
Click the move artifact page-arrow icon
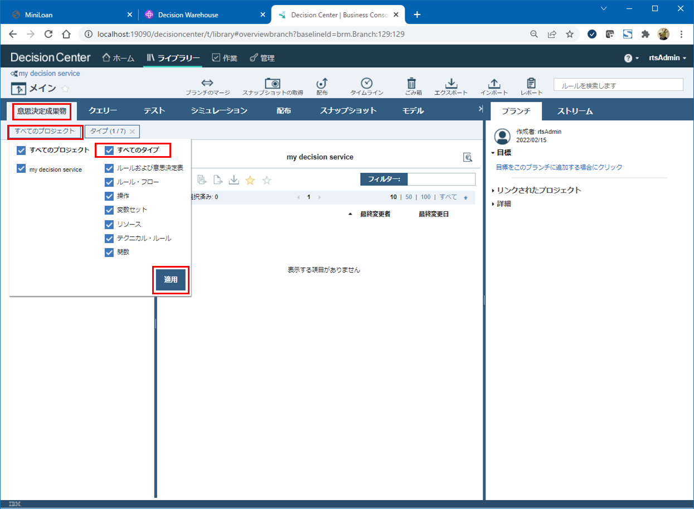tap(218, 180)
